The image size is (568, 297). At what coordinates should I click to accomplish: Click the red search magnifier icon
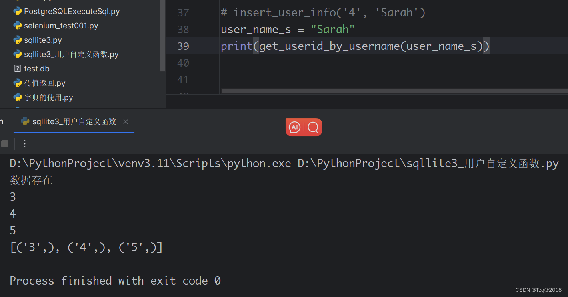tap(313, 127)
